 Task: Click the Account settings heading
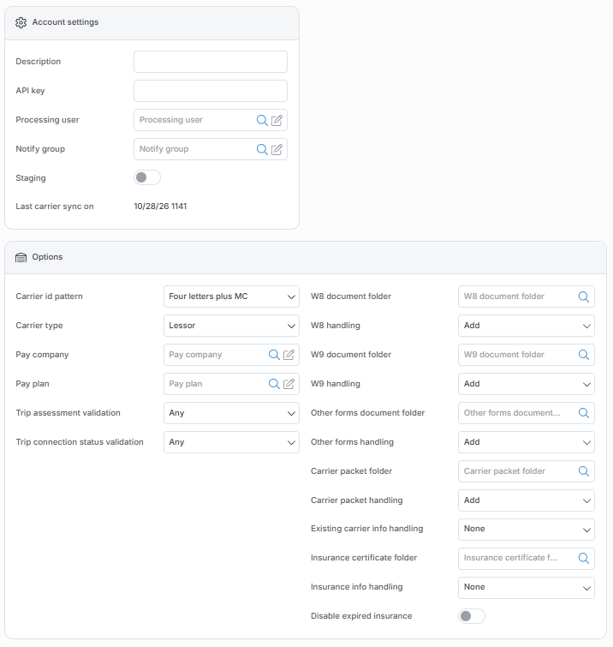pos(65,22)
